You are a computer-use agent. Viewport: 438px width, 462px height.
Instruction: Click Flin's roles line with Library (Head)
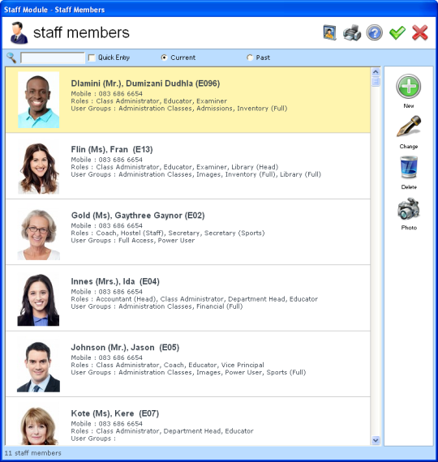[174, 167]
